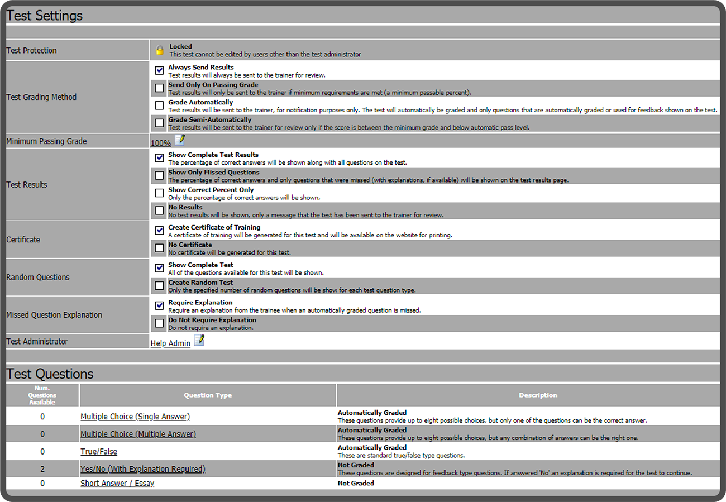Tick Do Not Require Explanation

pyautogui.click(x=160, y=323)
